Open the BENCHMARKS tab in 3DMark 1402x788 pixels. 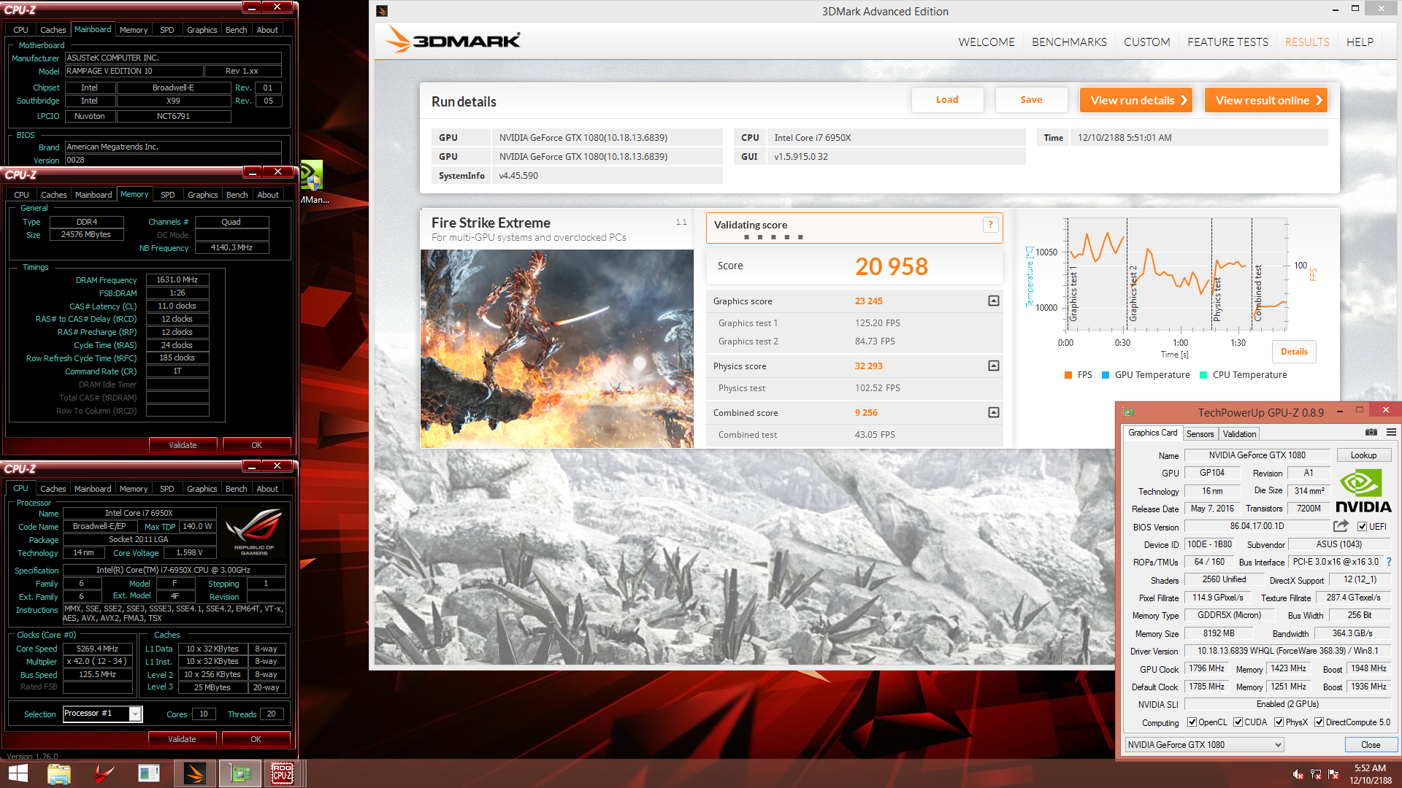tap(1069, 42)
